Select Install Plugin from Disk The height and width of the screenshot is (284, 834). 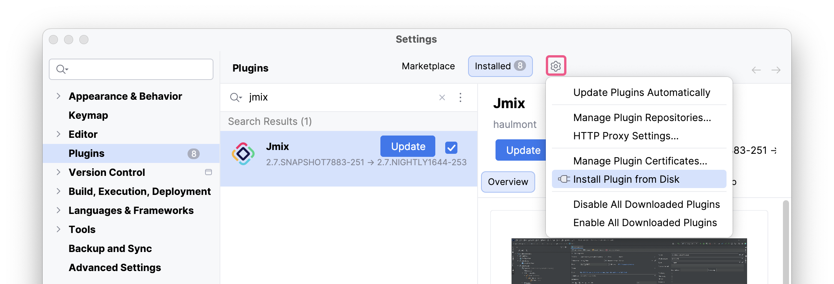(639, 179)
